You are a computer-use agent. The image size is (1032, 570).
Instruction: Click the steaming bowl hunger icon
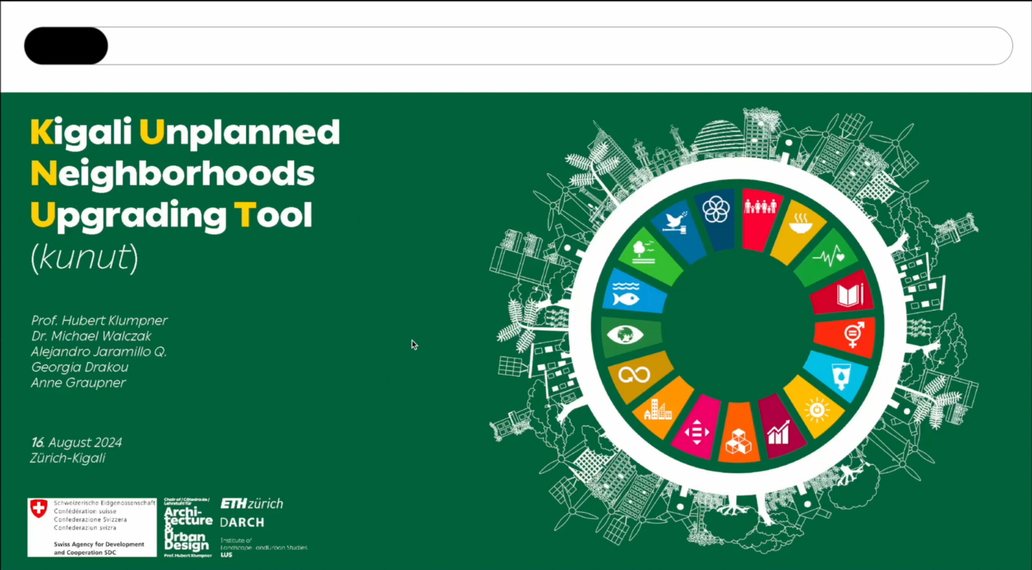tap(801, 224)
